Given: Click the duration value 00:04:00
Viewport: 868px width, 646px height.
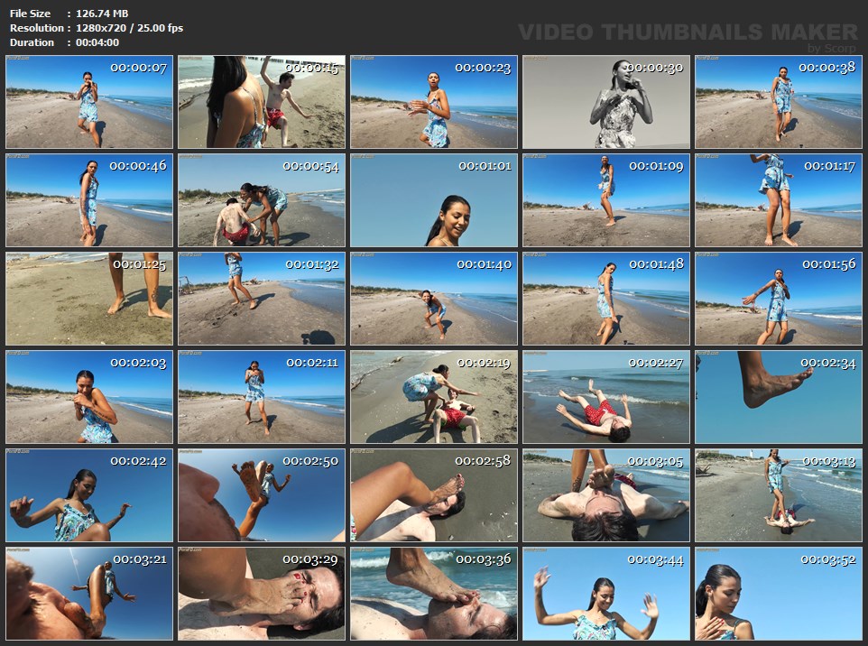Looking at the screenshot, I should tap(97, 42).
